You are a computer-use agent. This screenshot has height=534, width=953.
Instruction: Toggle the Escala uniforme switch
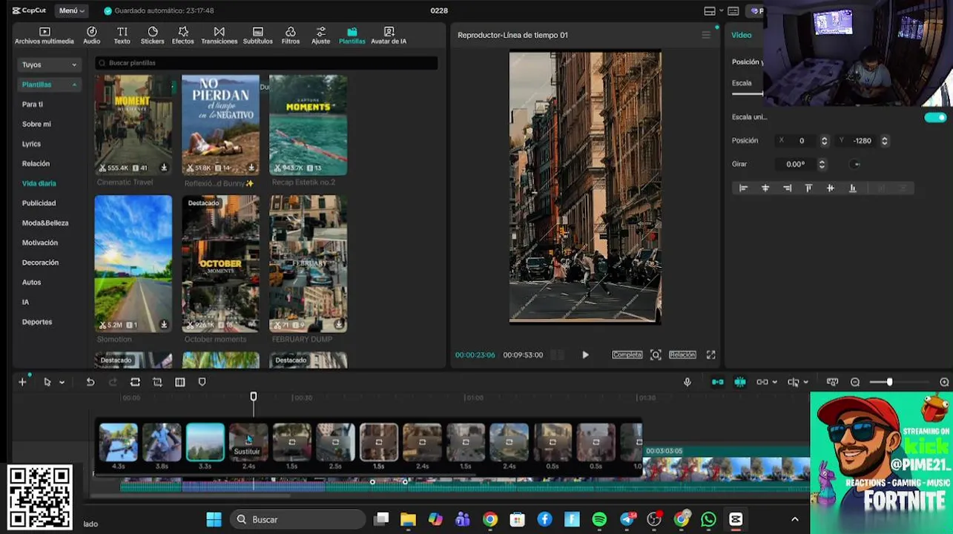pos(935,117)
